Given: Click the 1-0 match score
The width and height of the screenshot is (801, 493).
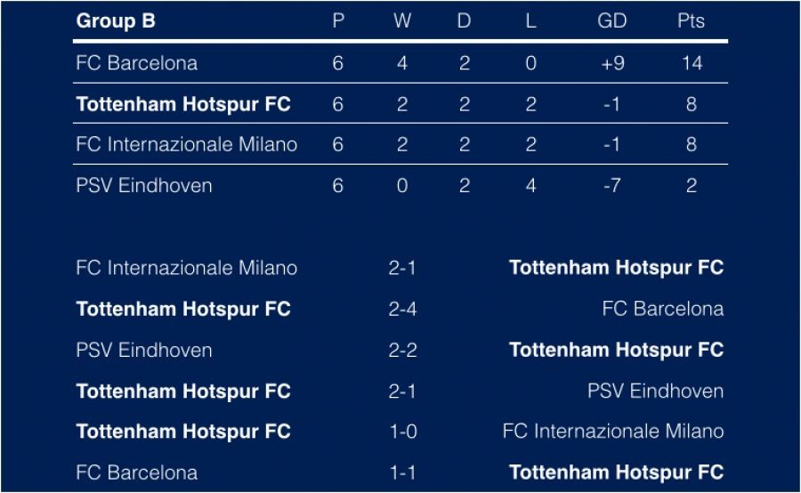Looking at the screenshot, I should [x=402, y=432].
